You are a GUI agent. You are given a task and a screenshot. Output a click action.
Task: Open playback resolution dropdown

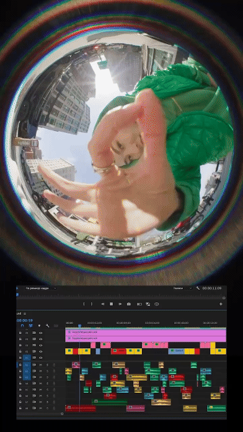(x=182, y=288)
